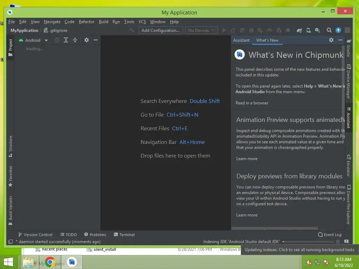359x269 pixels.
Task: Click Android Studio taskbar icon
Action: click(72, 262)
